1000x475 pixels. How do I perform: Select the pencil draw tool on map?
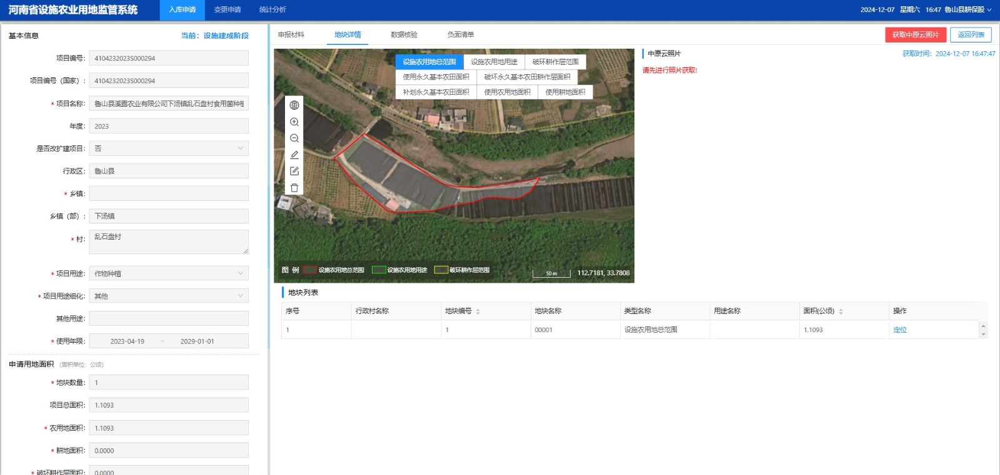[x=294, y=155]
